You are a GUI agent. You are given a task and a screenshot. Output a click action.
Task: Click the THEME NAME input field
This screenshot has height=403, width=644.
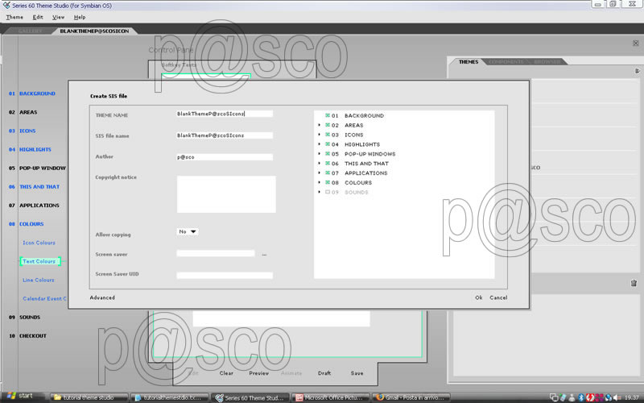[225, 114]
